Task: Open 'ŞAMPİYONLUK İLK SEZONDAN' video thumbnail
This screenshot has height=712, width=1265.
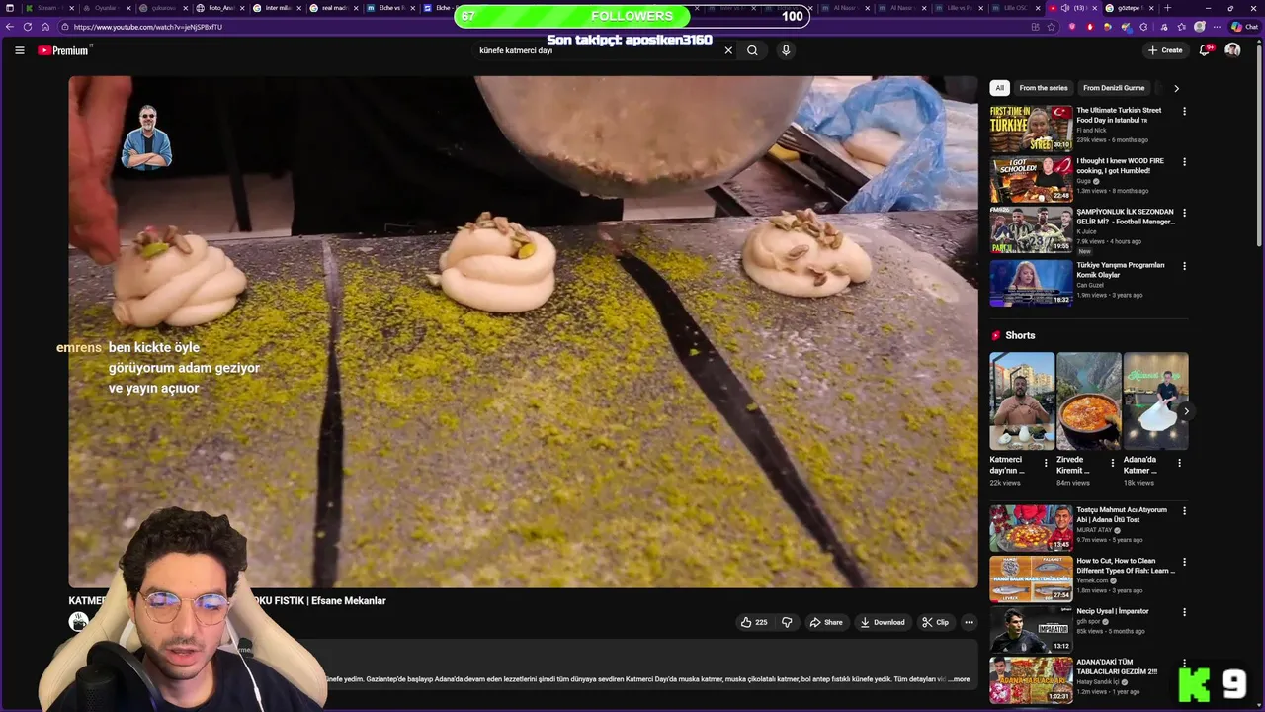Action: point(1031,229)
